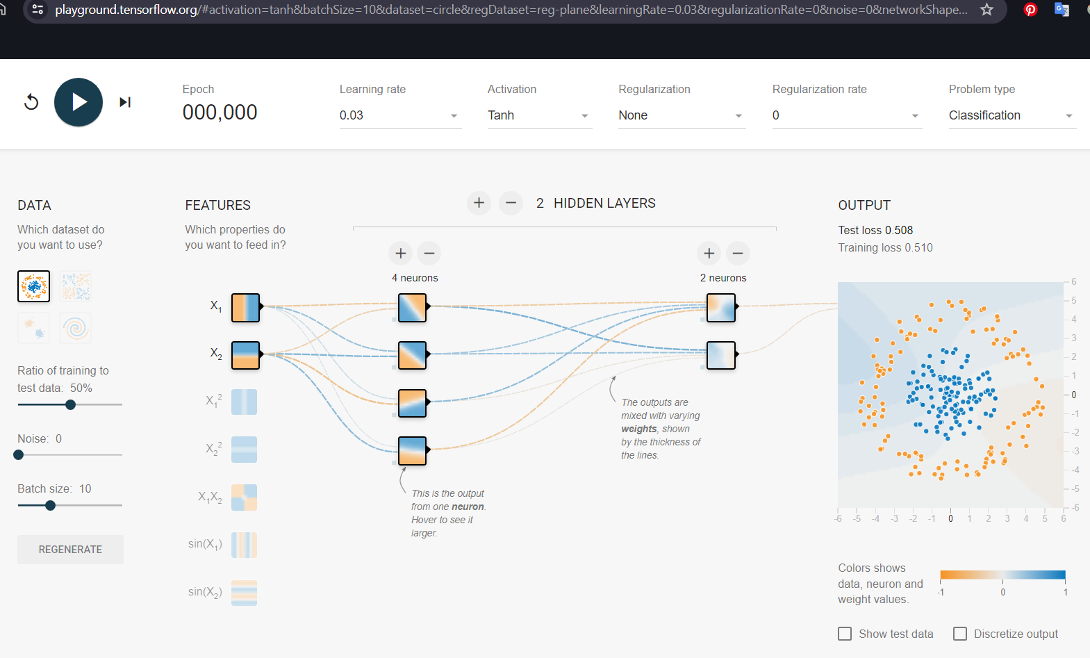Enable the X2 squared feature

[244, 450]
